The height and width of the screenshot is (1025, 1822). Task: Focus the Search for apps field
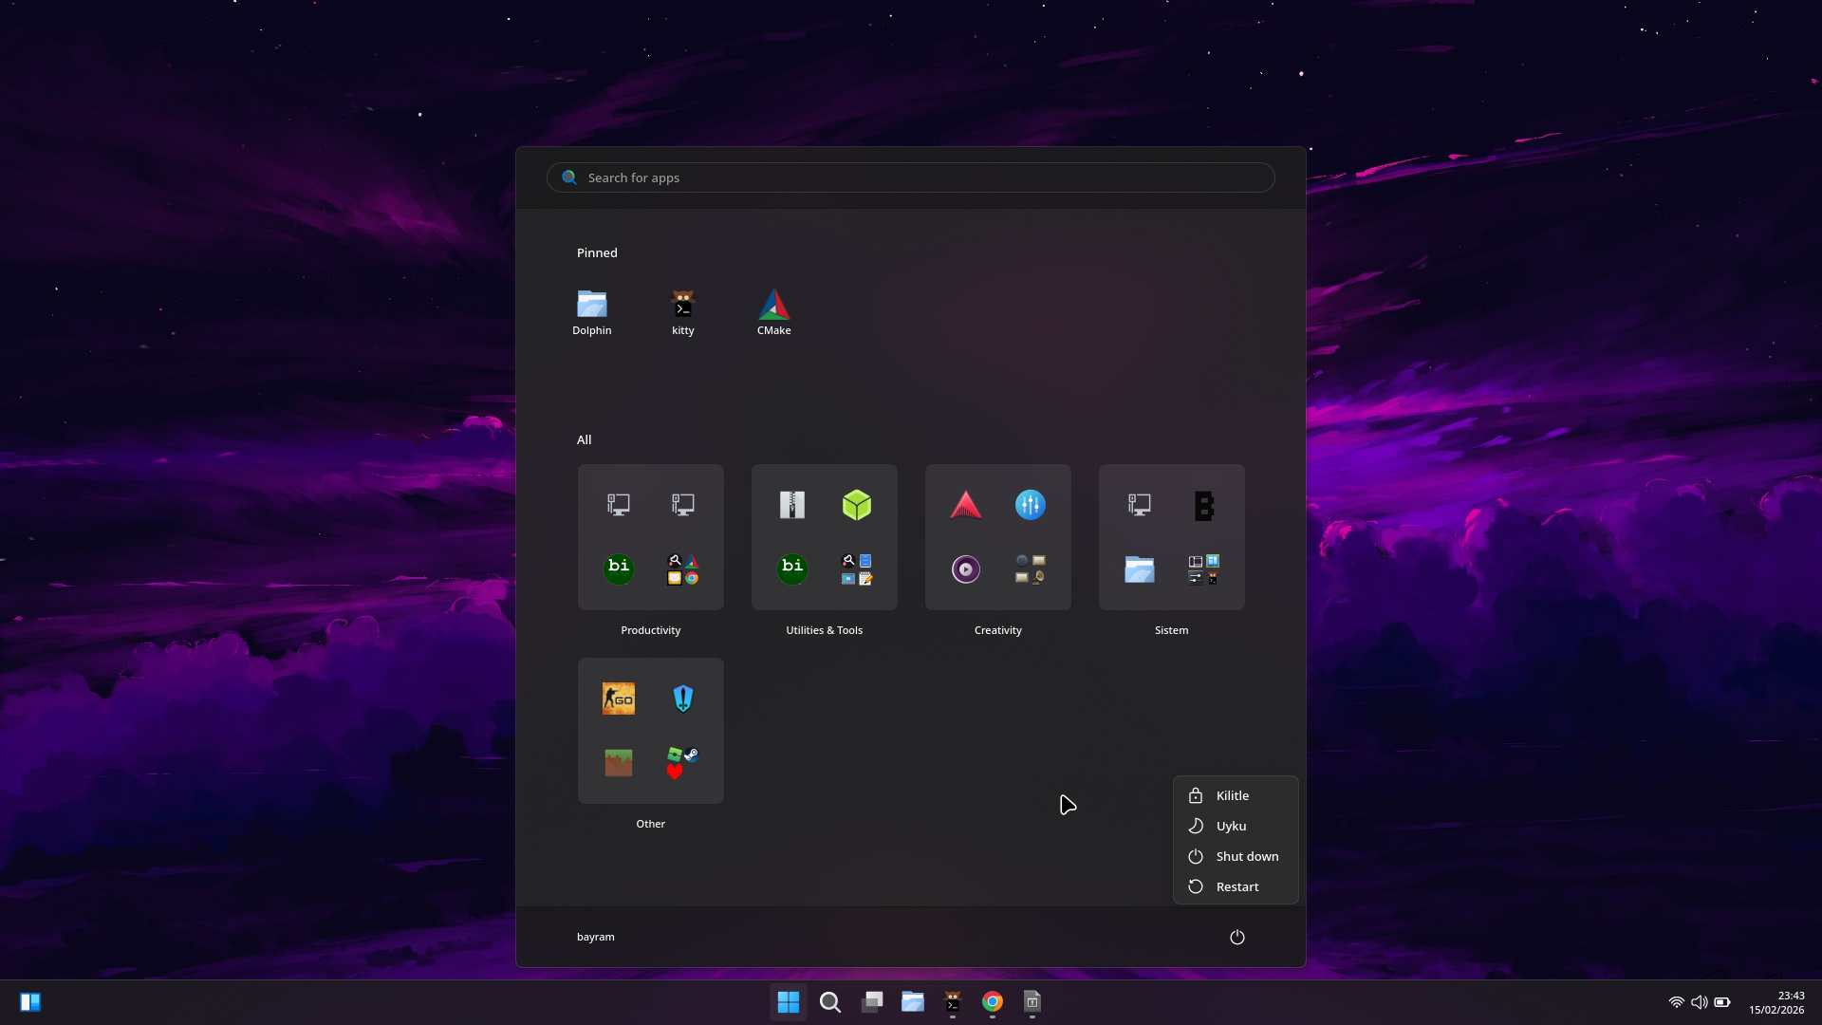click(x=911, y=177)
